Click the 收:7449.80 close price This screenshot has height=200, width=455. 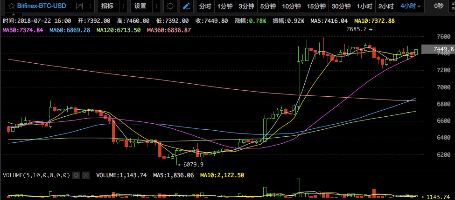coord(211,21)
